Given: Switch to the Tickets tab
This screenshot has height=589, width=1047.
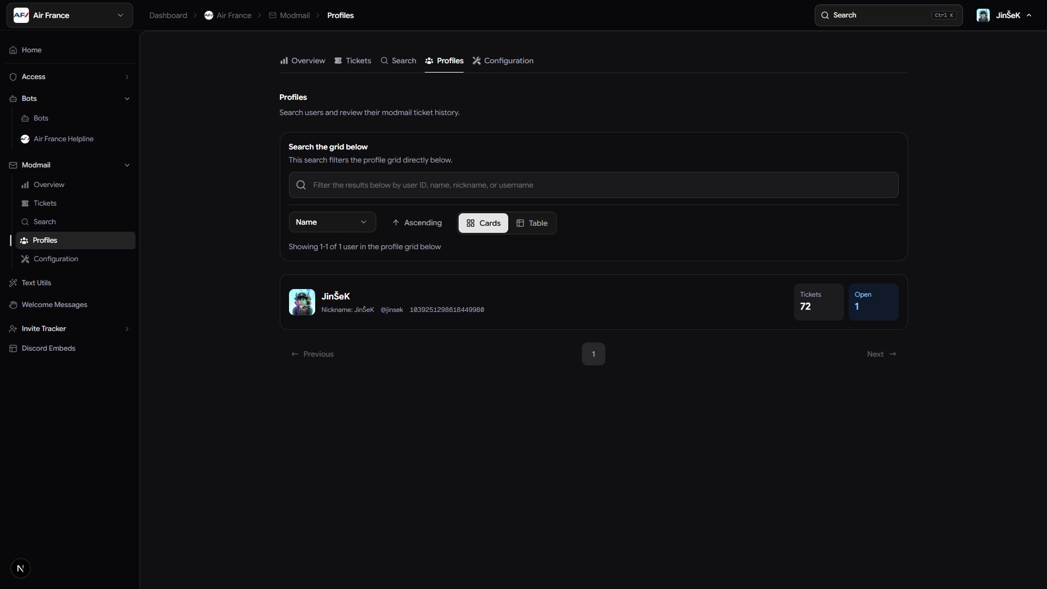Looking at the screenshot, I should coord(353,61).
